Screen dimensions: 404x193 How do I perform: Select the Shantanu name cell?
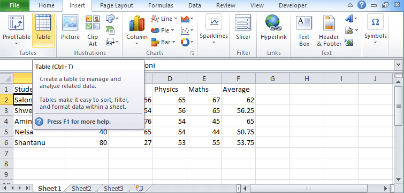(x=39, y=142)
